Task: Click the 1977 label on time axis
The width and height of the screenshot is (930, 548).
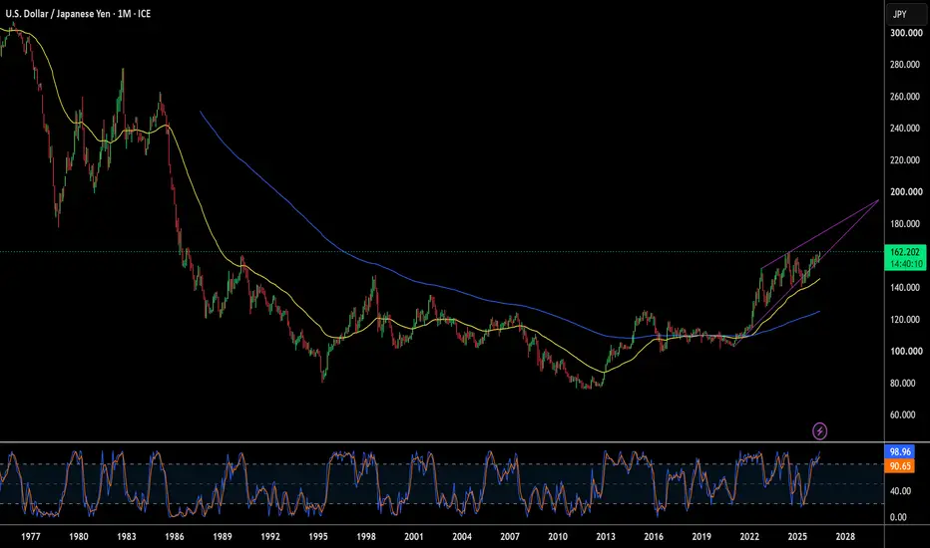Action: click(31, 537)
